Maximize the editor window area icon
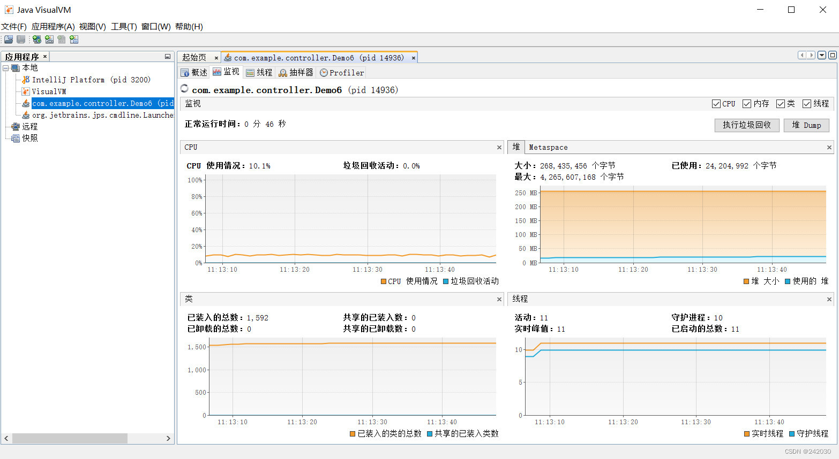The image size is (839, 459). [x=833, y=55]
